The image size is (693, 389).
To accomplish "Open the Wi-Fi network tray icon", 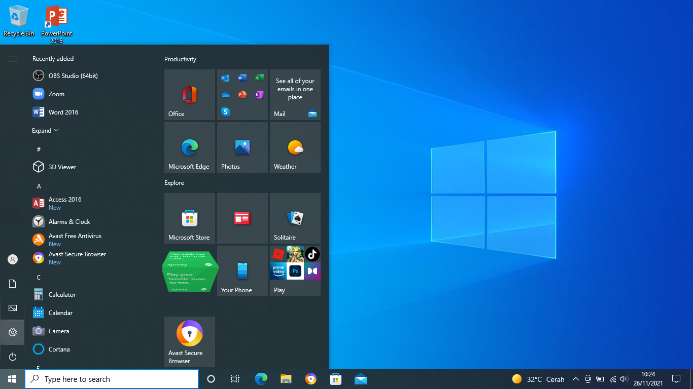I will coord(612,379).
